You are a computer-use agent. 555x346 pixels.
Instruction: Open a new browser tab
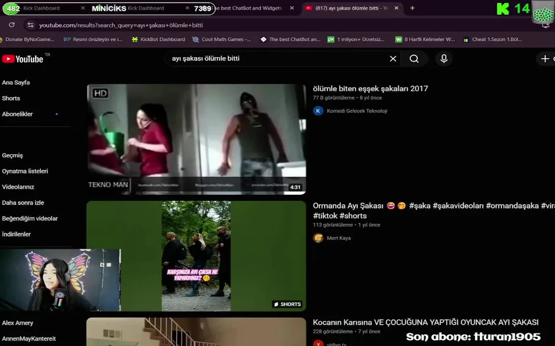tap(413, 8)
